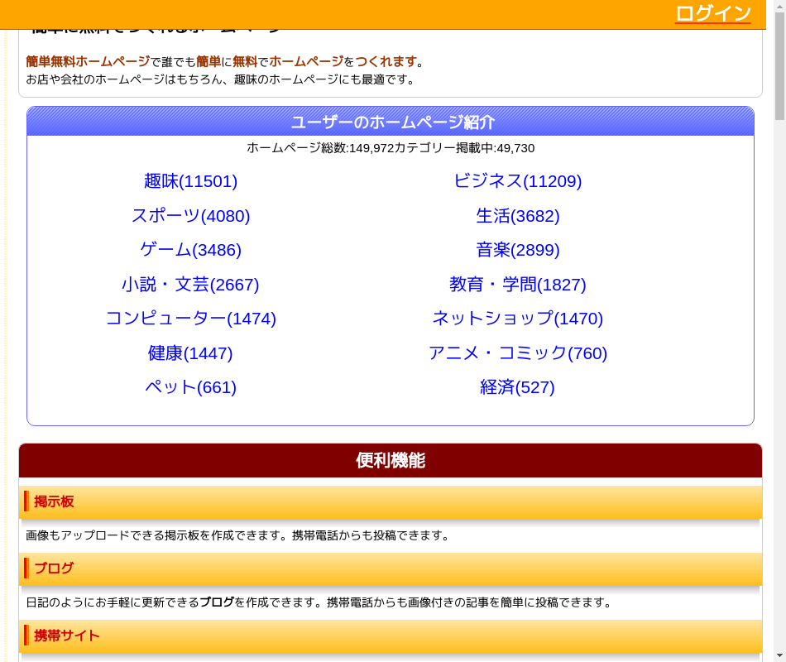Browse the 音楽(2899) category
The height and width of the screenshot is (662, 786).
pos(517,250)
